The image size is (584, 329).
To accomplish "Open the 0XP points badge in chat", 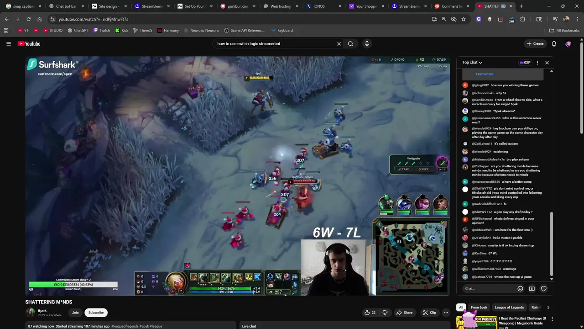I will click(x=525, y=63).
